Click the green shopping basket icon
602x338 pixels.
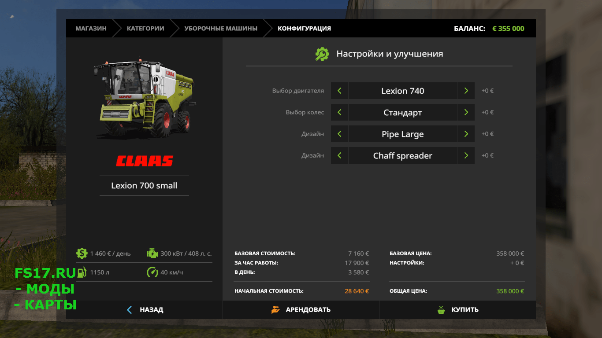pyautogui.click(x=441, y=310)
